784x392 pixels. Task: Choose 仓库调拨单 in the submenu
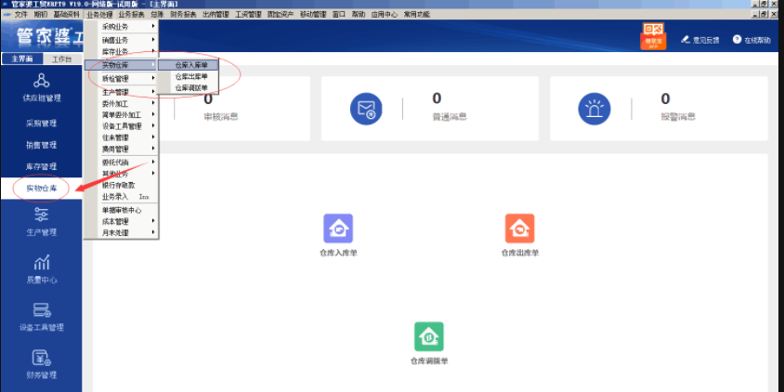tap(191, 87)
